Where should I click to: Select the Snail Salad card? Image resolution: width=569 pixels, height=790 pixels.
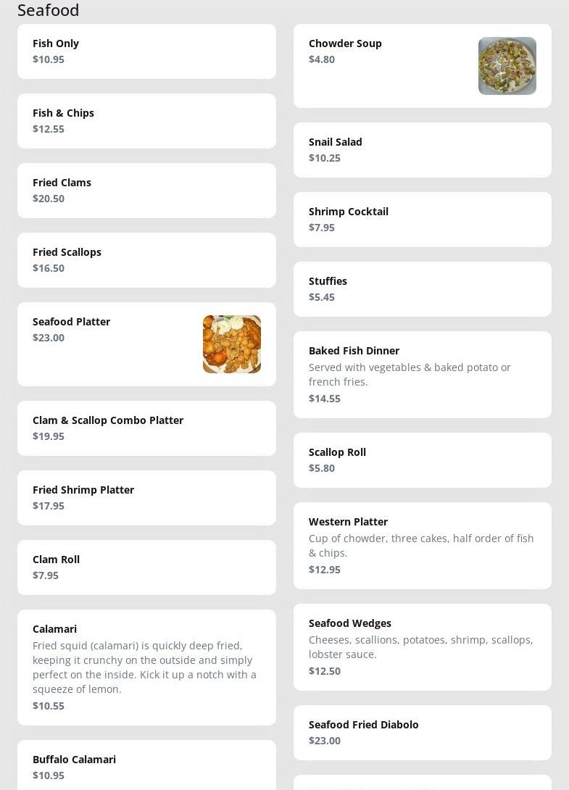pos(422,150)
